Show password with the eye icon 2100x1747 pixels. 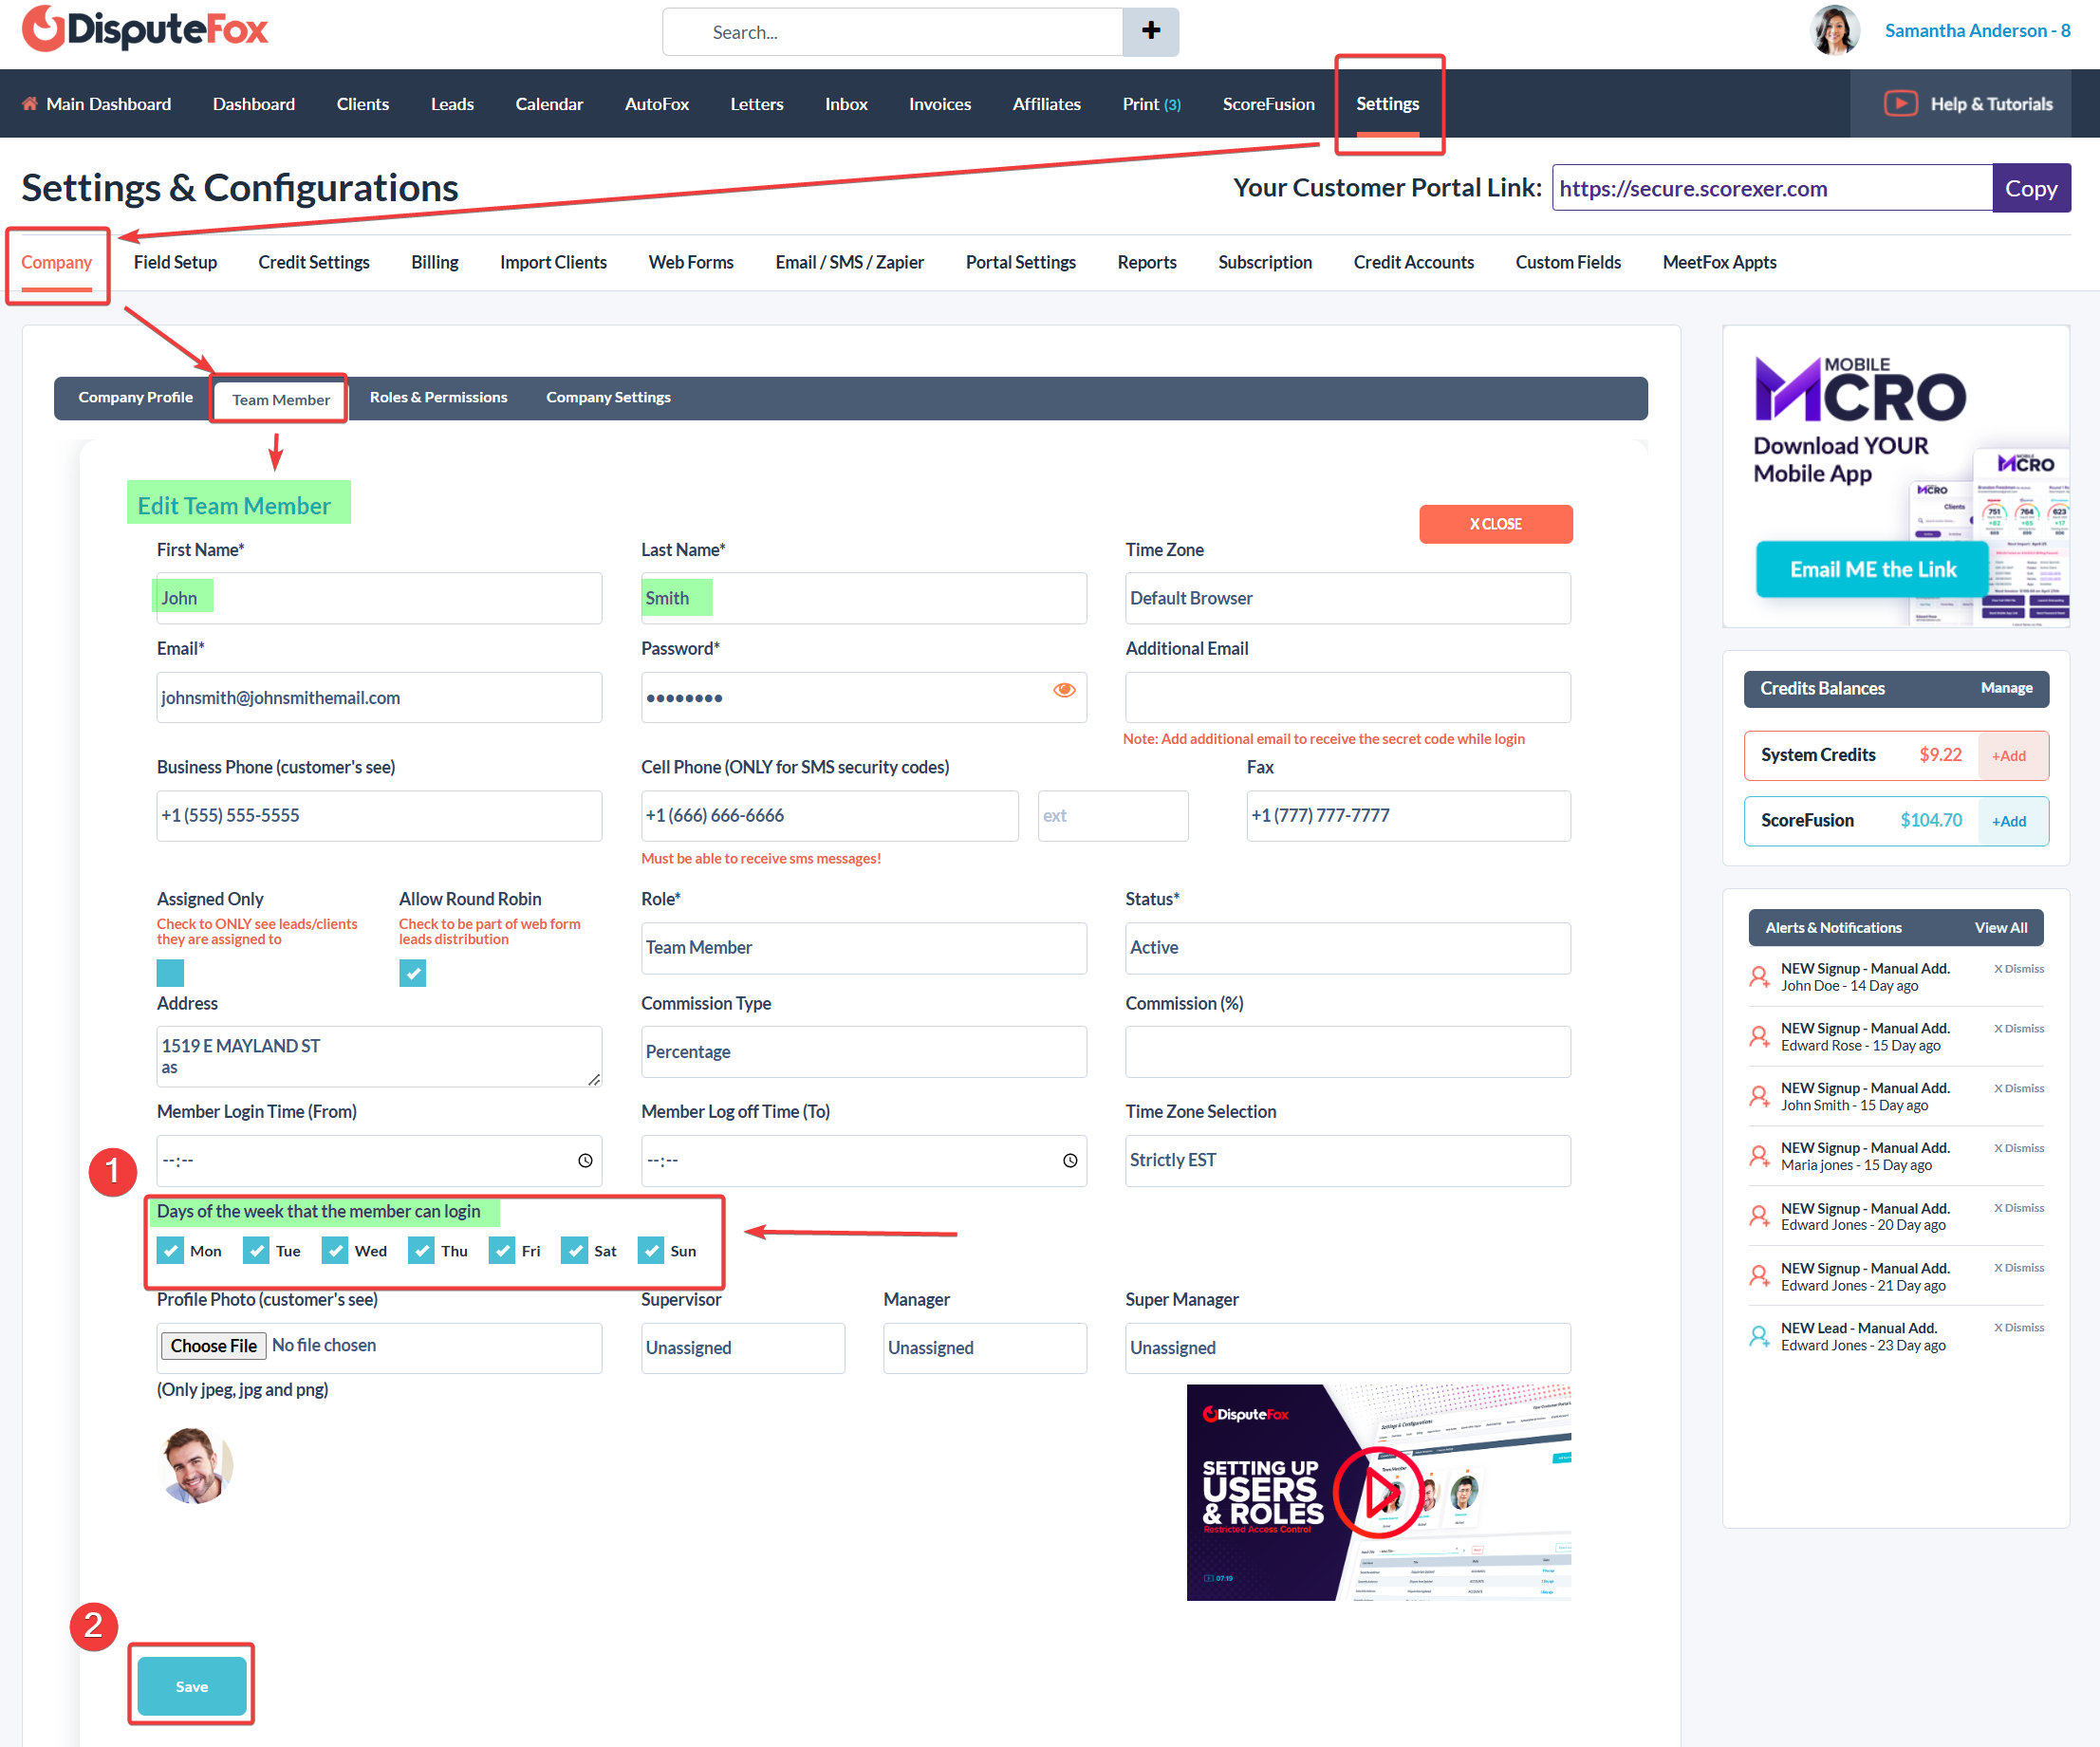1064,690
